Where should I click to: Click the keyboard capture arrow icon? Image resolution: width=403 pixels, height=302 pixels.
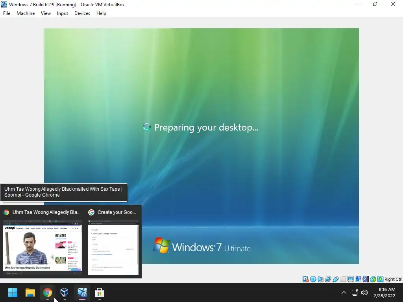click(x=381, y=279)
